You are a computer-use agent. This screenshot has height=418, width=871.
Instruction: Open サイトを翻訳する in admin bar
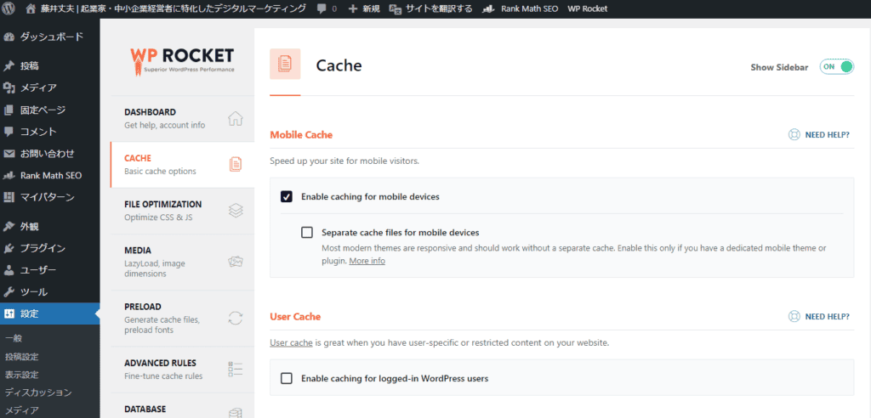(431, 8)
